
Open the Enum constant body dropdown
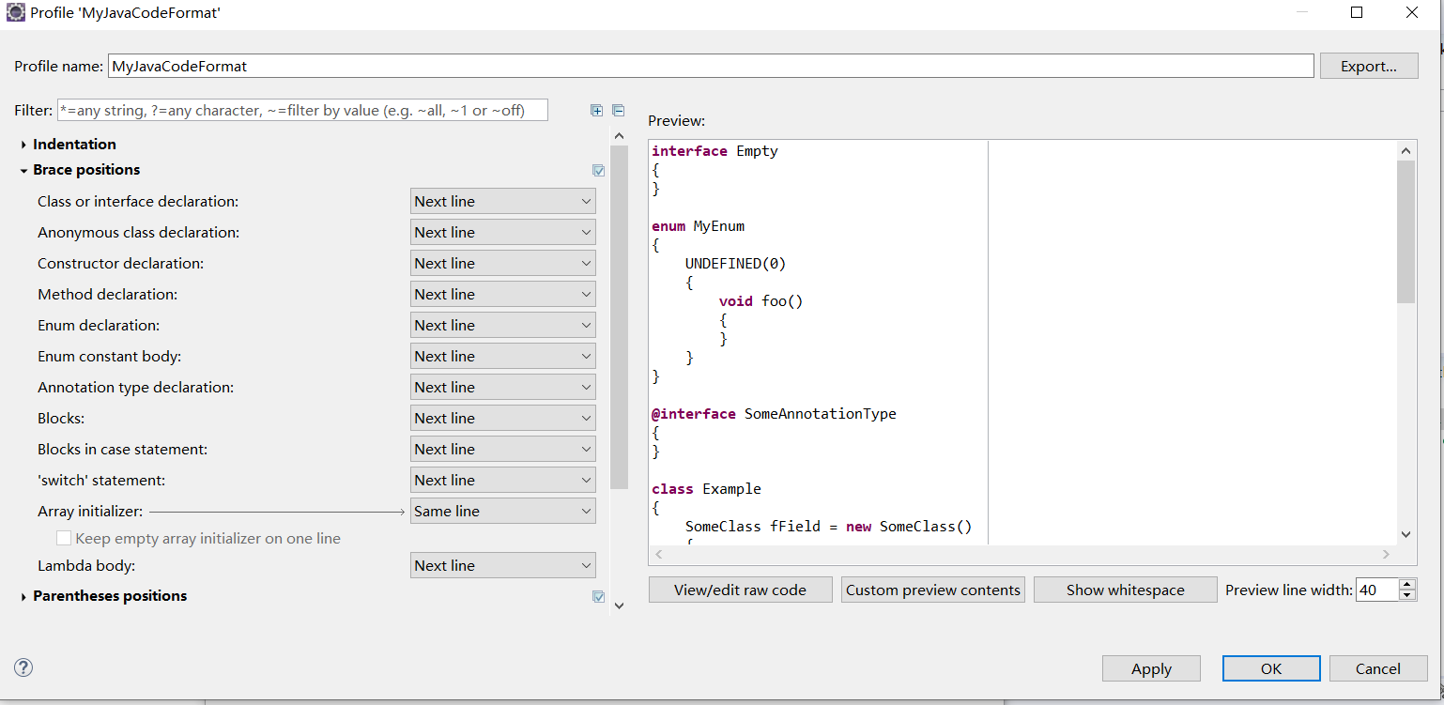pyautogui.click(x=502, y=356)
